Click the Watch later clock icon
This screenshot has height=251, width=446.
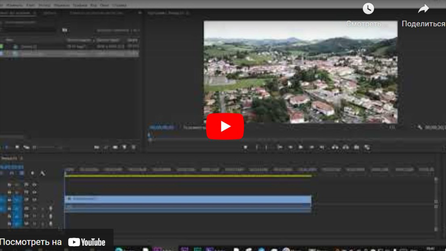368,9
